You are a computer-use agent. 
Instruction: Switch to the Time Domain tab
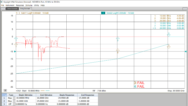click(x=12, y=9)
